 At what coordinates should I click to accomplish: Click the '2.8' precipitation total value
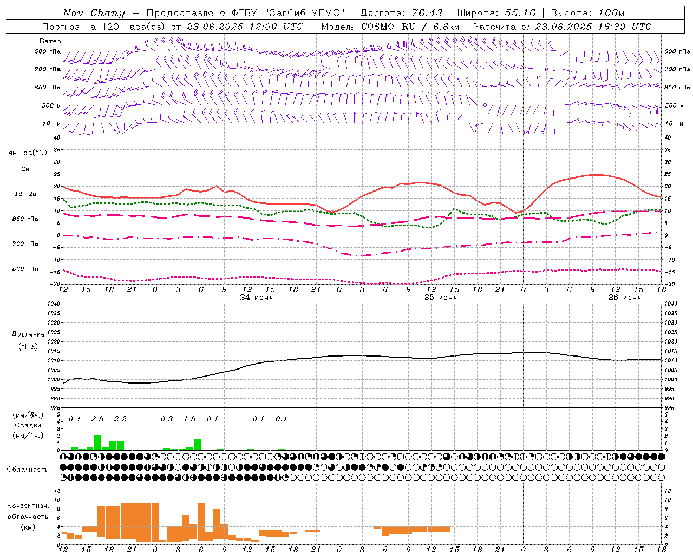(97, 419)
